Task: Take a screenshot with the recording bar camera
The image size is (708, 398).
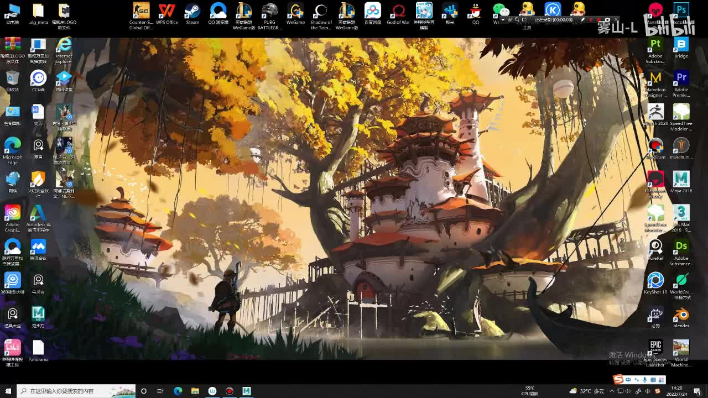Action: click(x=607, y=20)
